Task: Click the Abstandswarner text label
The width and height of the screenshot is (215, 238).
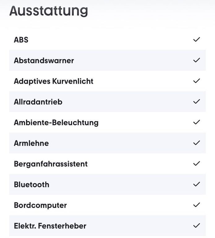Action: 44,60
